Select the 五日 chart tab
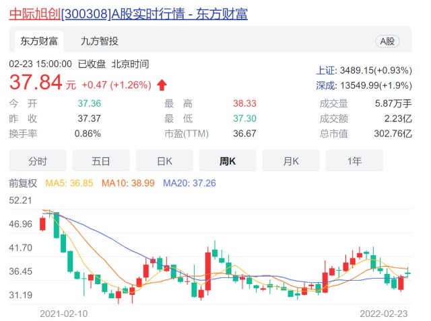The height and width of the screenshot is (321, 431). point(101,161)
